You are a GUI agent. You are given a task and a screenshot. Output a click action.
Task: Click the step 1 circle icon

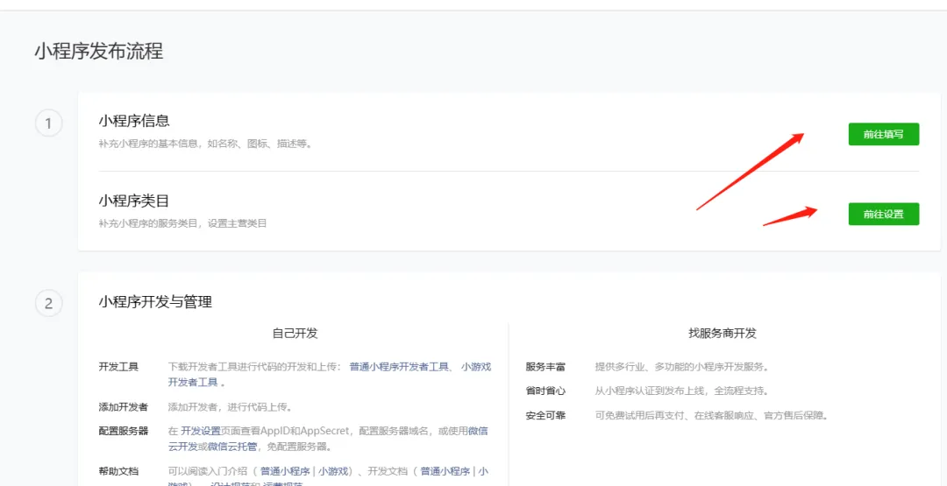48,123
